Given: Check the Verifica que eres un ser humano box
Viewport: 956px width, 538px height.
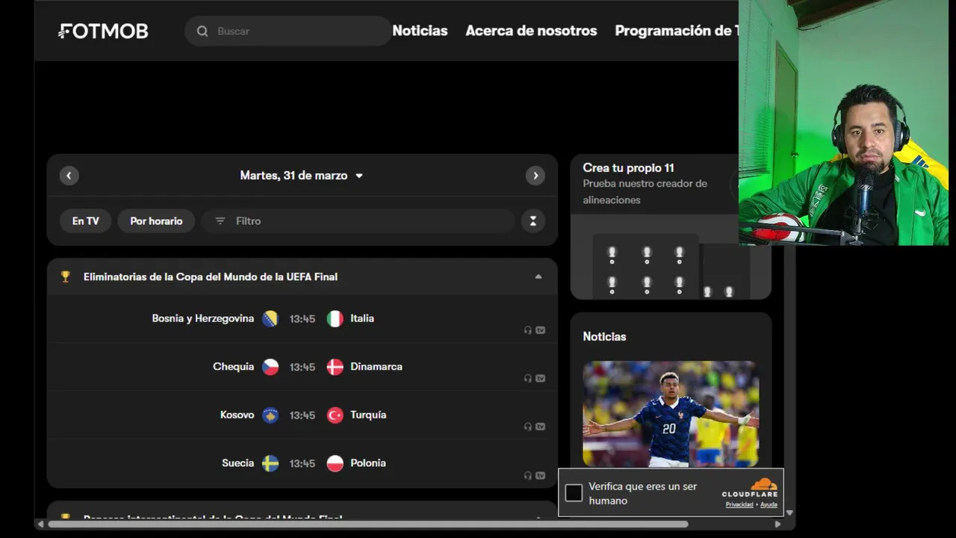Looking at the screenshot, I should coord(574,493).
